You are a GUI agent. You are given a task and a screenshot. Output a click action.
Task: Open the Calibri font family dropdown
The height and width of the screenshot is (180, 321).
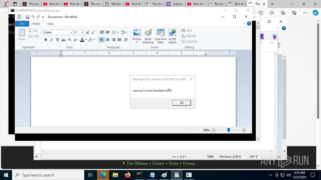point(71,32)
